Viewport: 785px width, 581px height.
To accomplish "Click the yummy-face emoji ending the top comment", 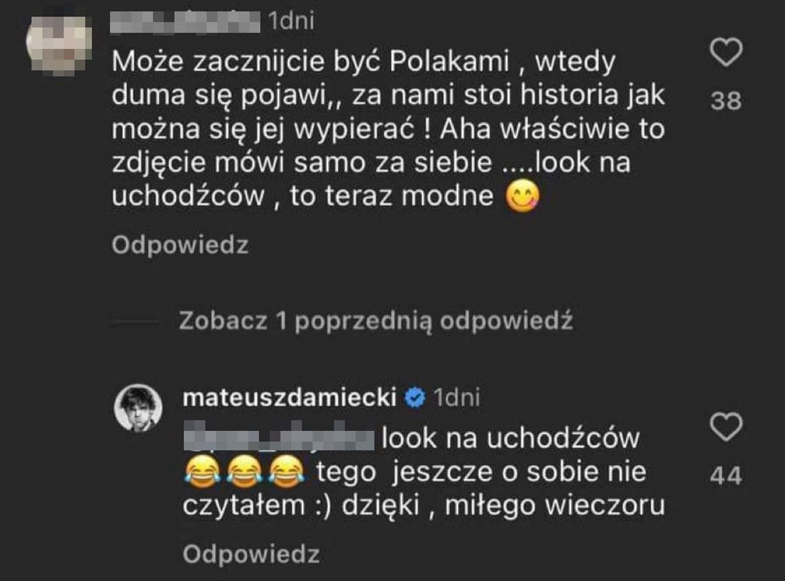I will click(x=521, y=199).
